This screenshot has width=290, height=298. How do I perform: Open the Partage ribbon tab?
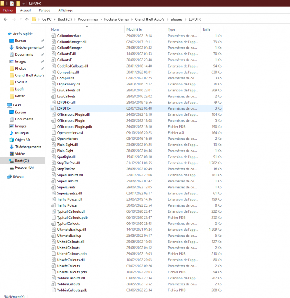[44, 10]
